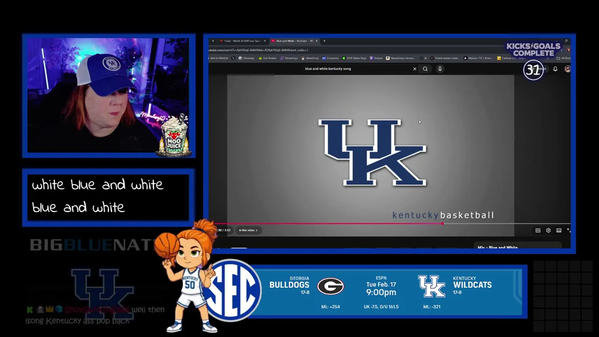Screen dimensions: 599x337
Task: Switch to theater mode view
Action: tap(559, 230)
